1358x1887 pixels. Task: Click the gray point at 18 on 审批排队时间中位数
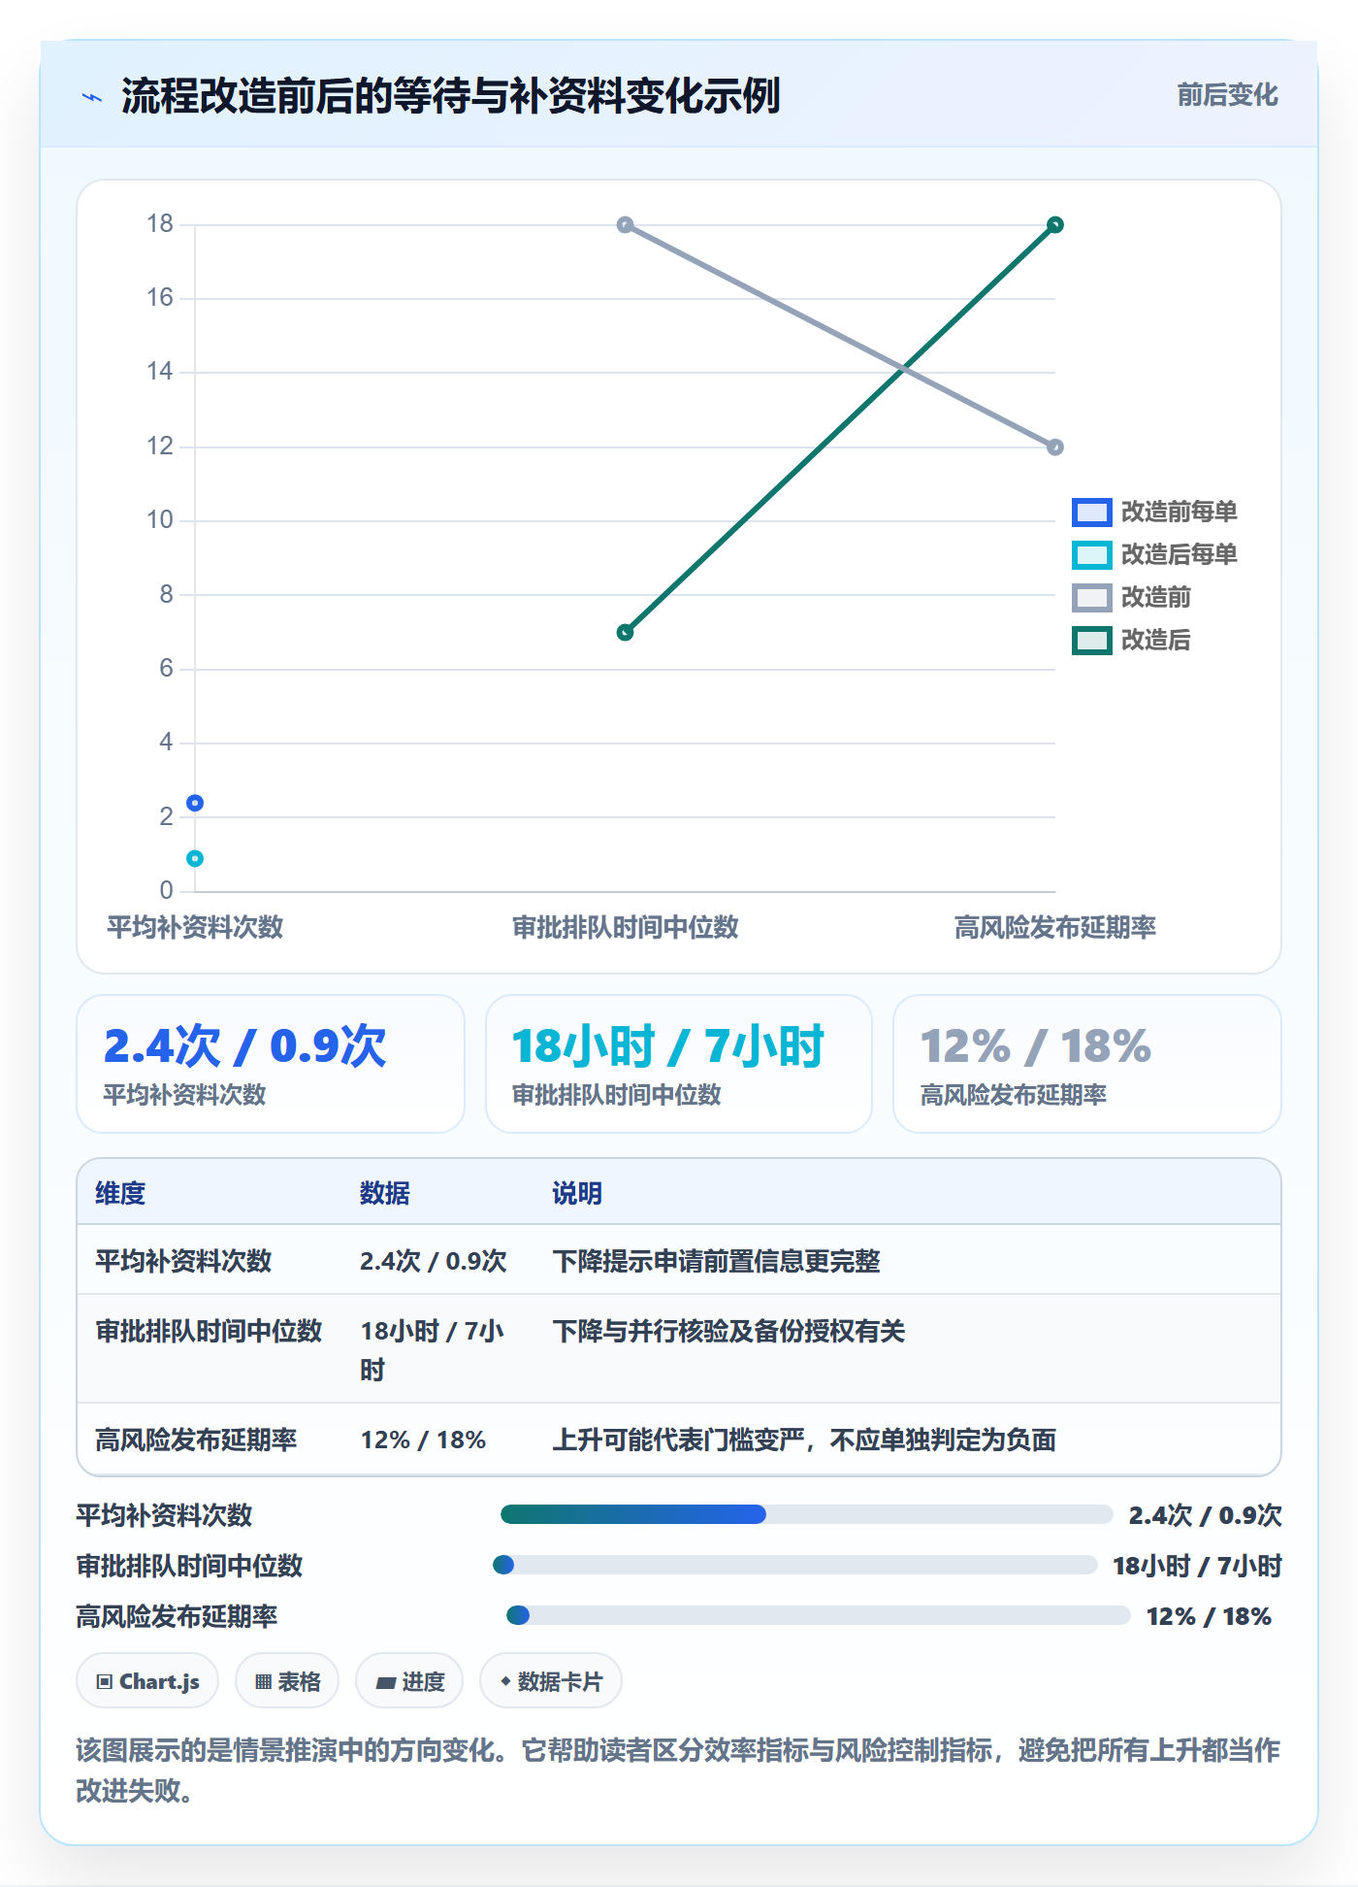626,225
